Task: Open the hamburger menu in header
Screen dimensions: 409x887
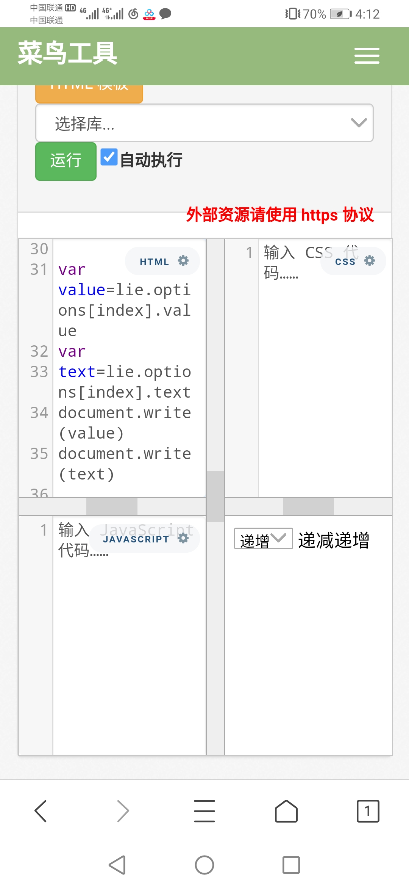Action: coord(367,56)
